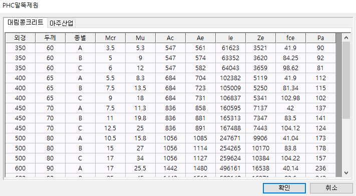Select the 두께 column header
The height and width of the screenshot is (196, 356).
(x=51, y=38)
